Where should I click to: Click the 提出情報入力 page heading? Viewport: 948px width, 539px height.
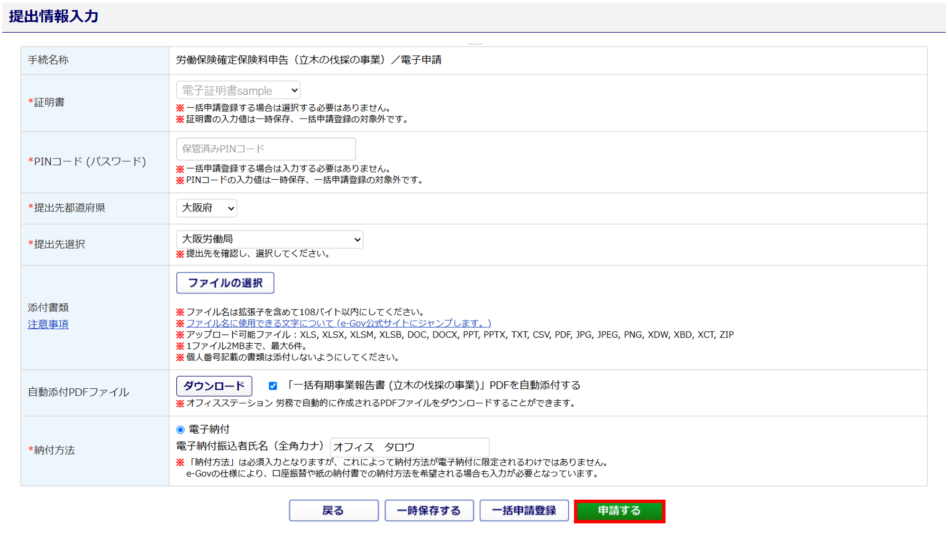pyautogui.click(x=54, y=17)
